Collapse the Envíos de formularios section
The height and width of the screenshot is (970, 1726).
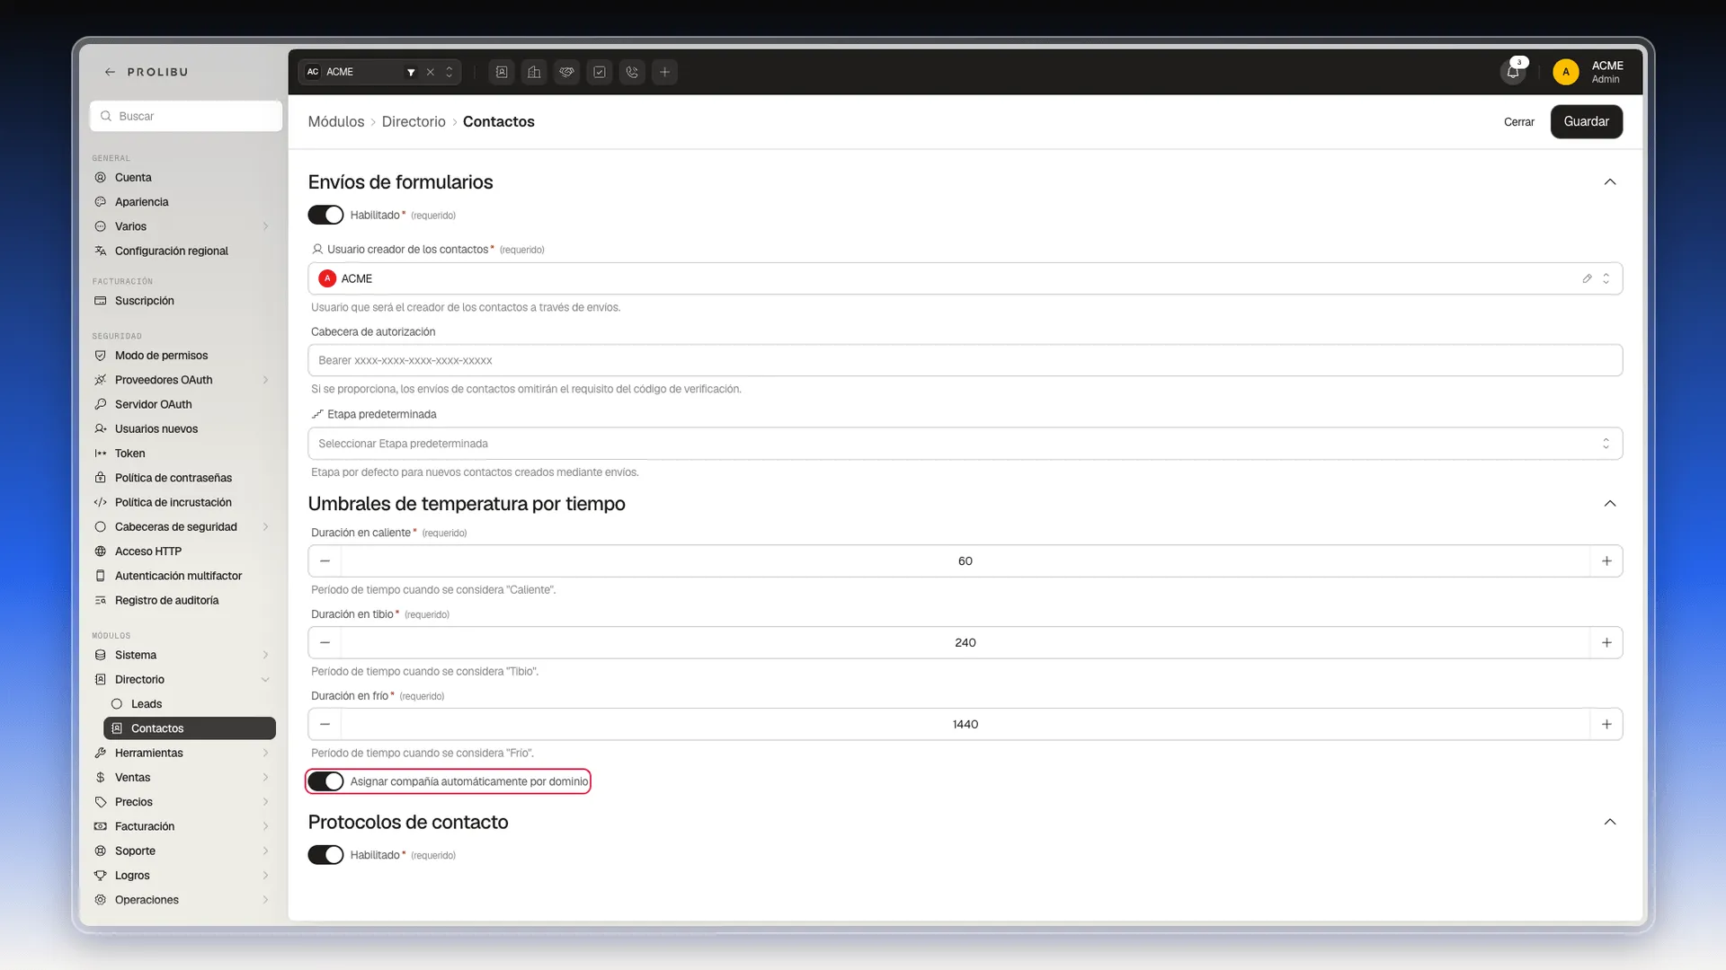click(1610, 182)
